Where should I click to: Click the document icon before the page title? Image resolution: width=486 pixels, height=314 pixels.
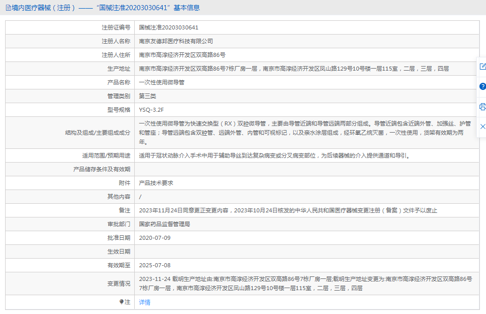pos(8,8)
